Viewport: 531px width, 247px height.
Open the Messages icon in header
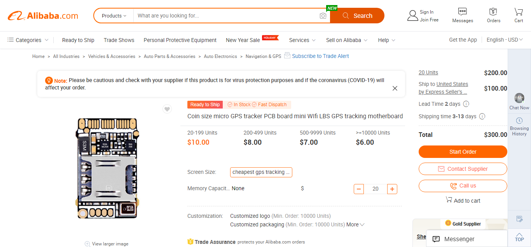click(x=463, y=11)
